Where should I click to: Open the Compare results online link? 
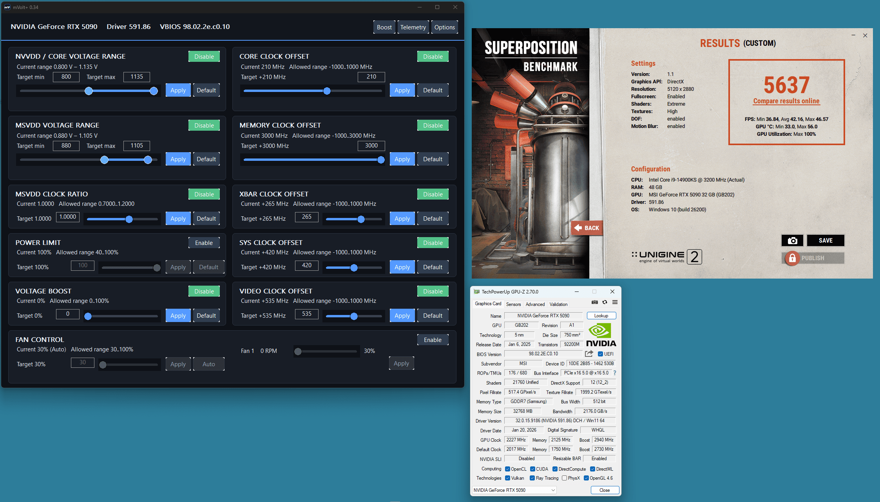[x=786, y=101]
